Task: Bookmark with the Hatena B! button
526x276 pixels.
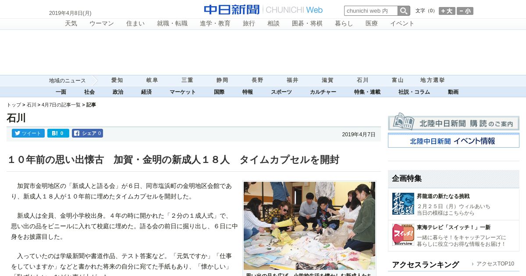Action: (58, 133)
